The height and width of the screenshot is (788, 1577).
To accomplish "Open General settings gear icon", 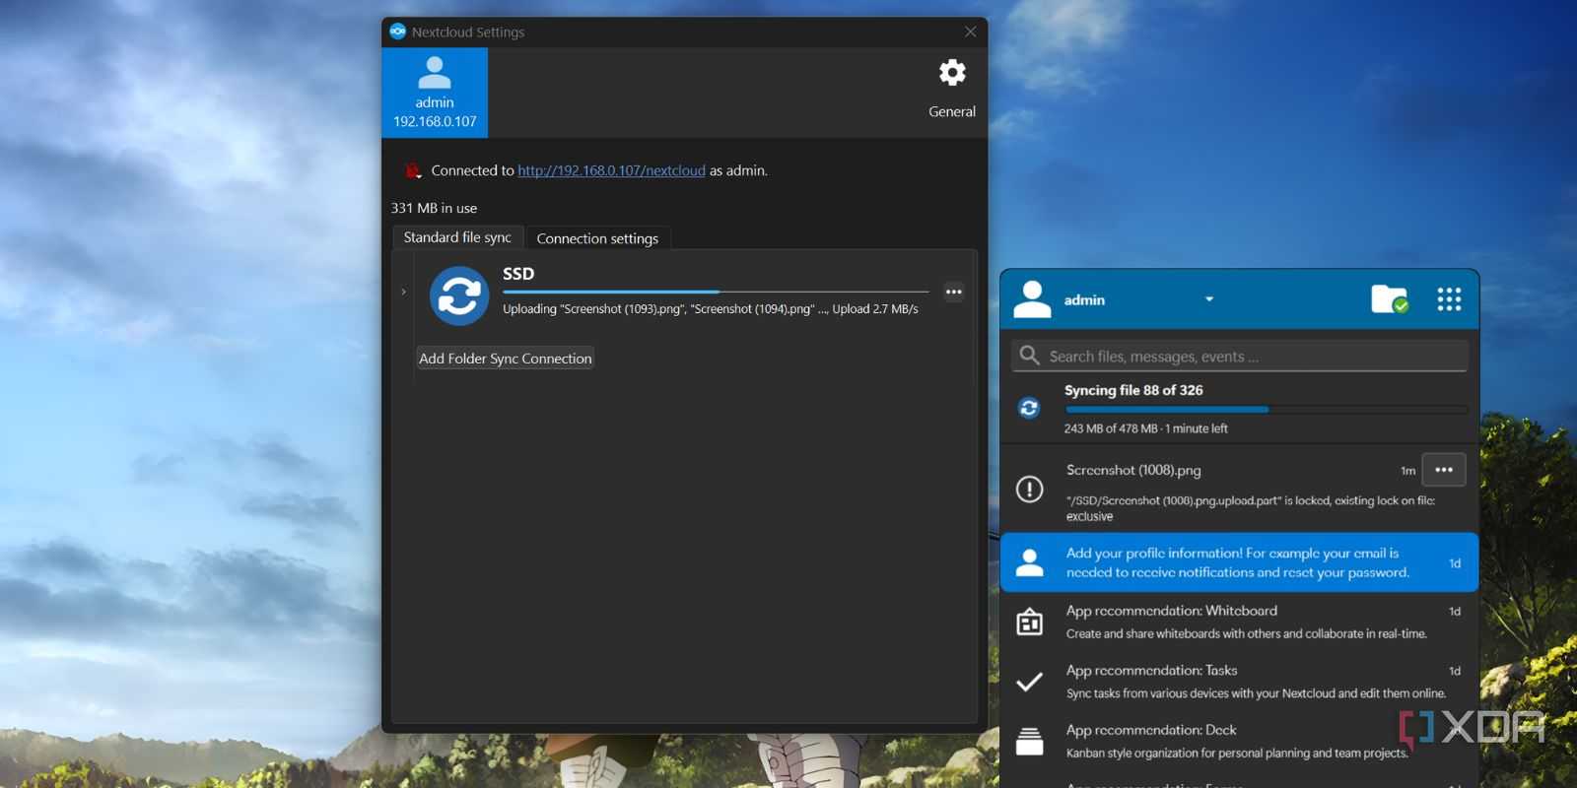I will pyautogui.click(x=952, y=73).
